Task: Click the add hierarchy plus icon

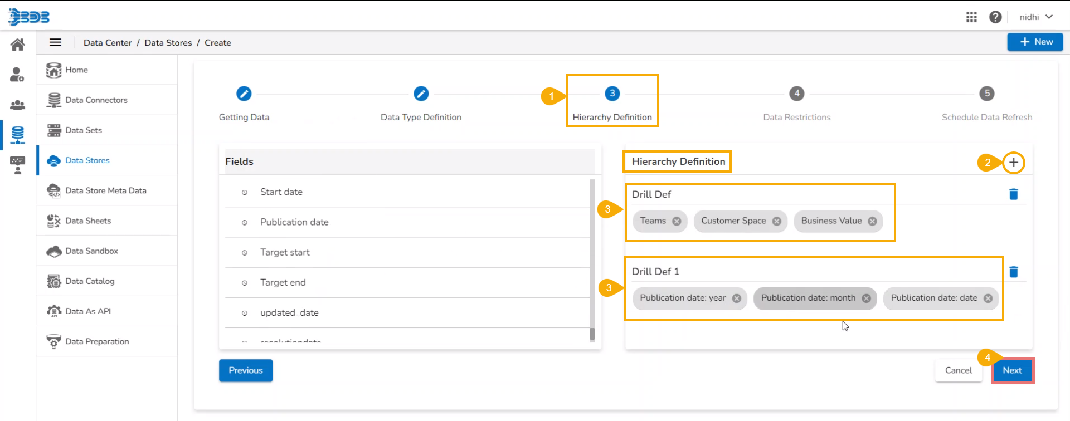Action: tap(1013, 163)
